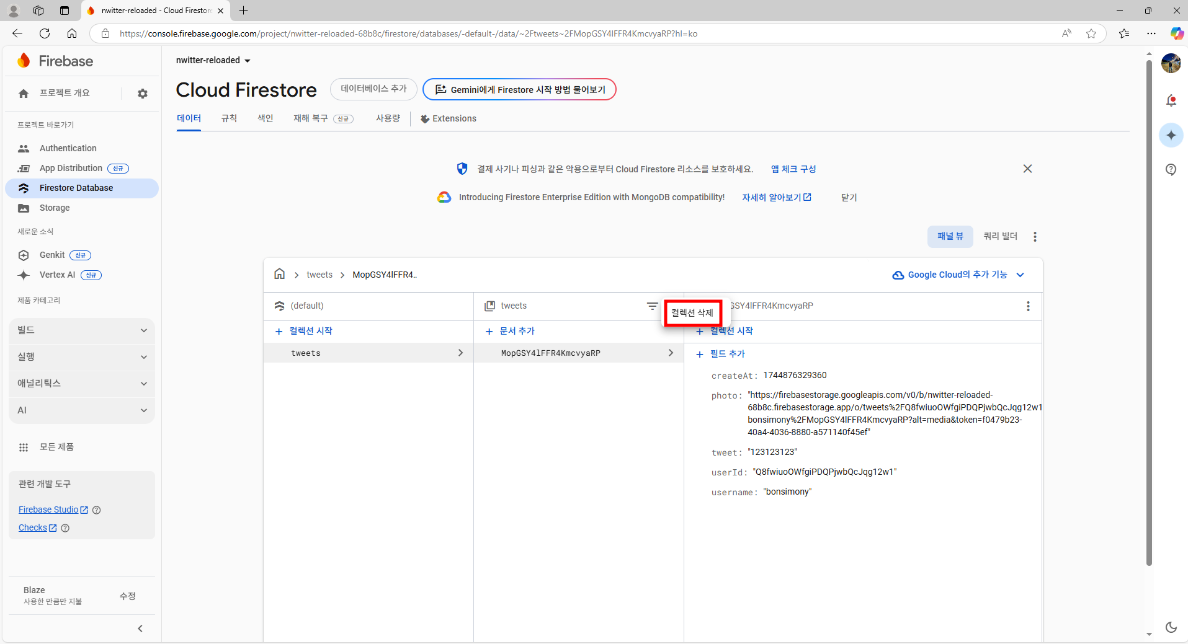This screenshot has width=1188, height=644.
Task: Select the 데이터 tab
Action: tap(189, 118)
